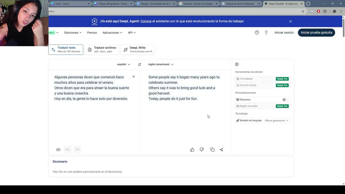345x194 pixels.
Task: Open the help question mark icon
Action: point(257,33)
